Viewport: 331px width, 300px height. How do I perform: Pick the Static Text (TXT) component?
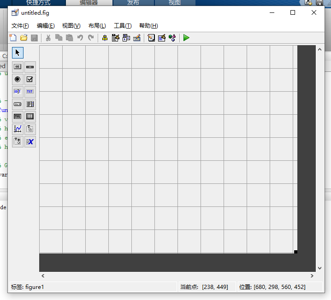[30, 92]
